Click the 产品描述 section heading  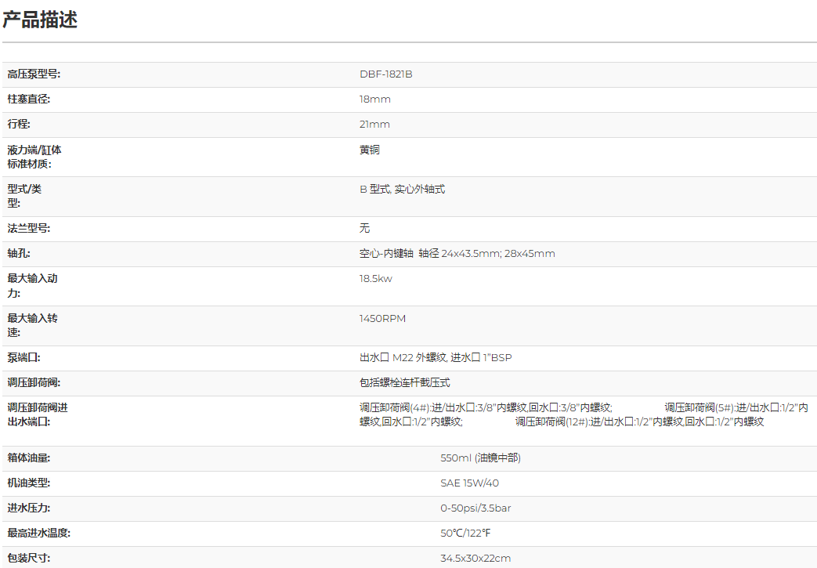click(x=40, y=20)
